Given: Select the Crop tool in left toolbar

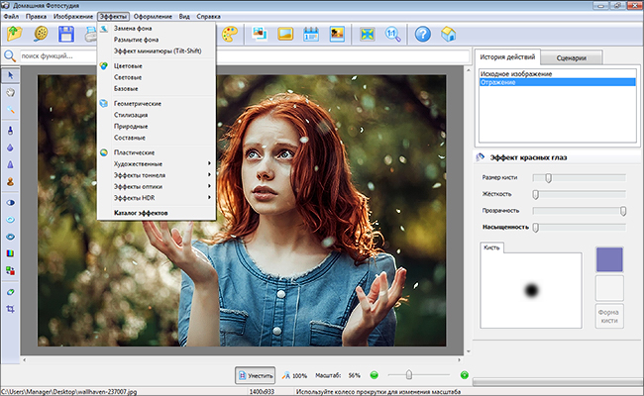Looking at the screenshot, I should (x=11, y=309).
